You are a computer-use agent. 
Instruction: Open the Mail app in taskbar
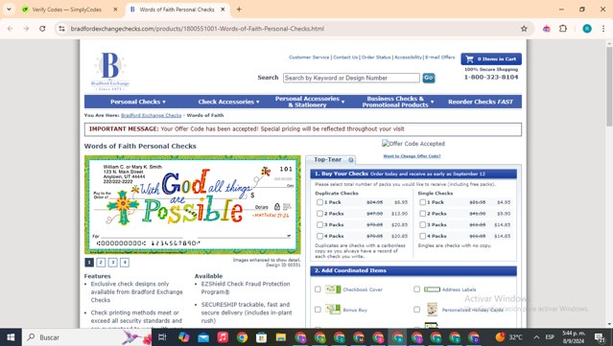[x=203, y=337]
